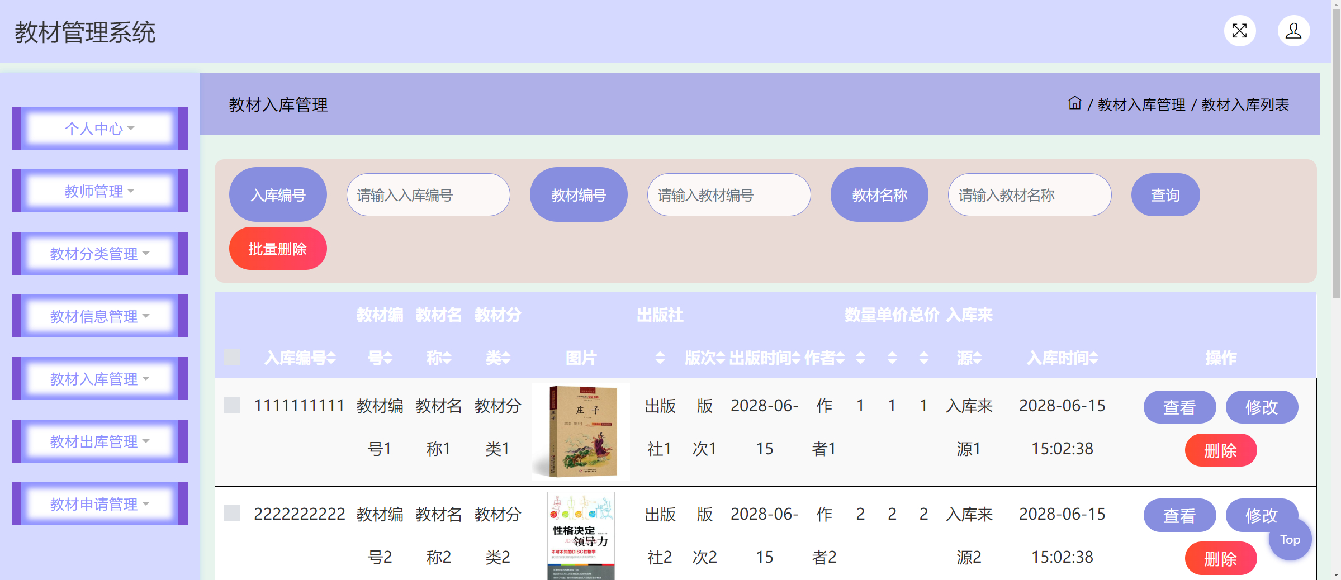The height and width of the screenshot is (580, 1341).
Task: View details of row 1111111111
Action: [1179, 407]
